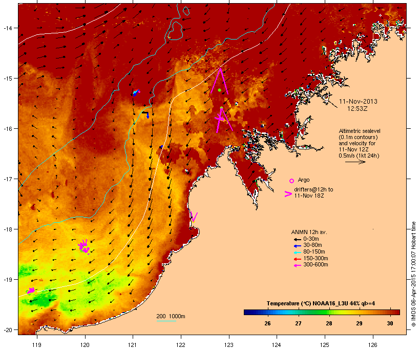Click the date label 11-Nov-2013
420x349 pixels.
[358, 102]
